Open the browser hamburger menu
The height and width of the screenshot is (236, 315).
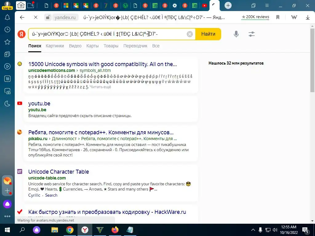pos(267,6)
